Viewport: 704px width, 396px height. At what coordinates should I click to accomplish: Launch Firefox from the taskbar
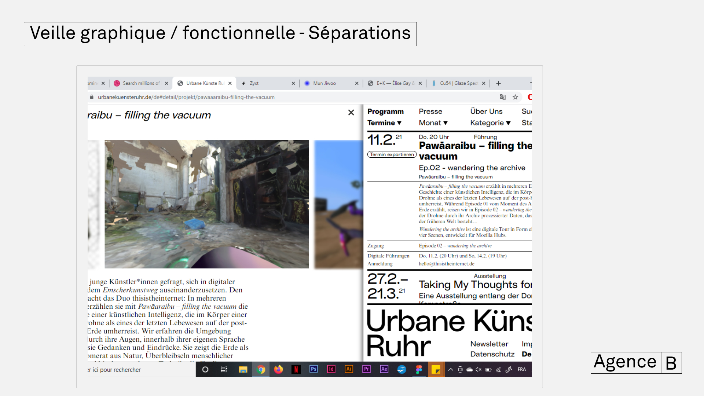pos(278,369)
